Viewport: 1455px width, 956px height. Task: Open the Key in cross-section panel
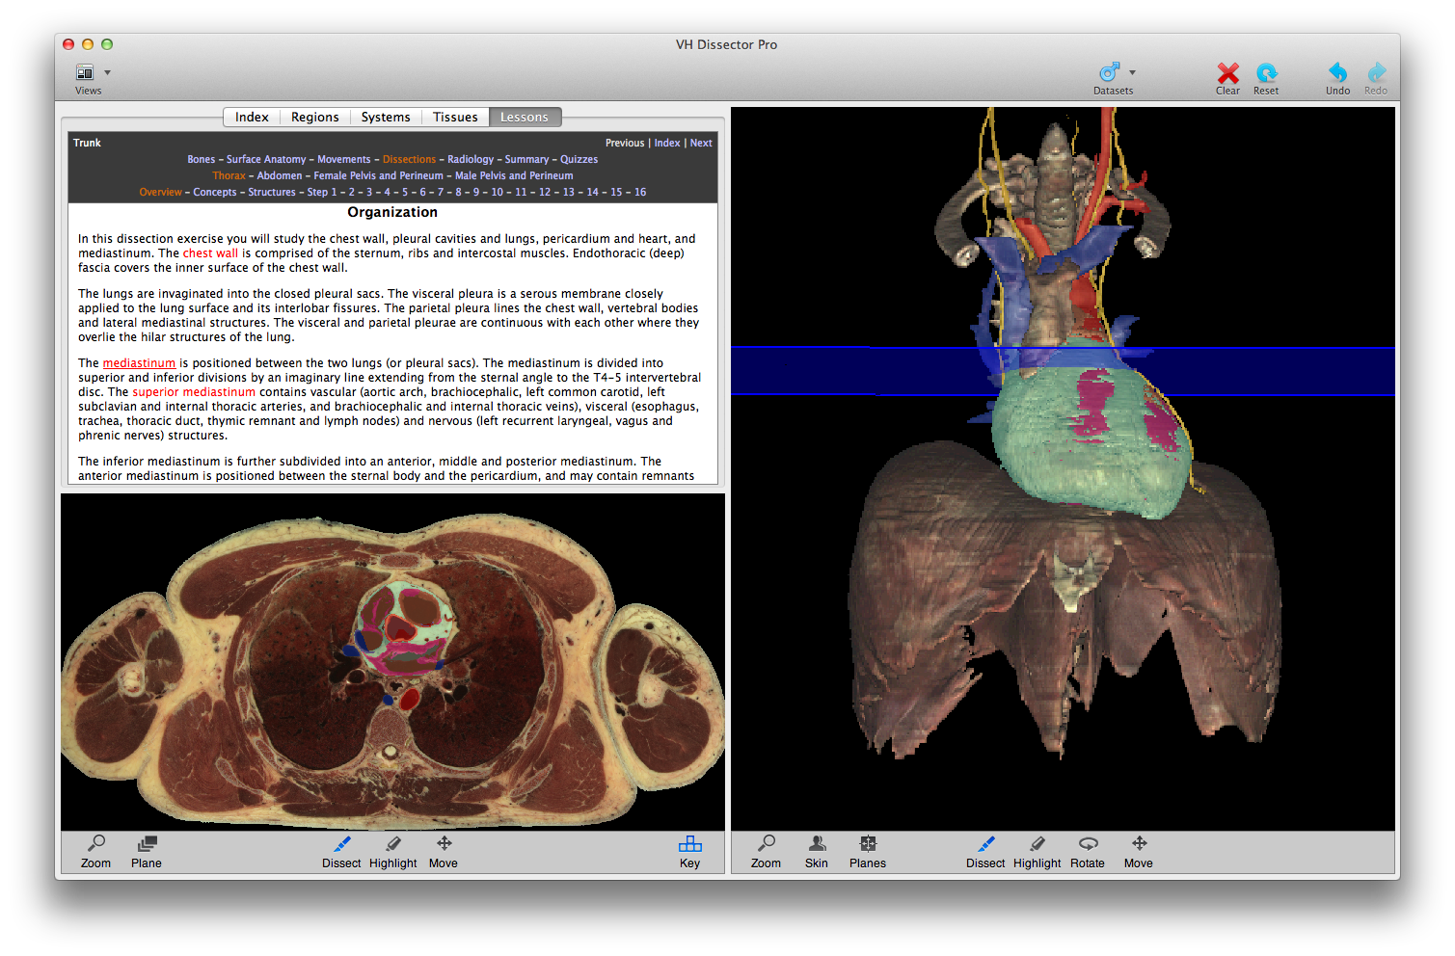[689, 851]
